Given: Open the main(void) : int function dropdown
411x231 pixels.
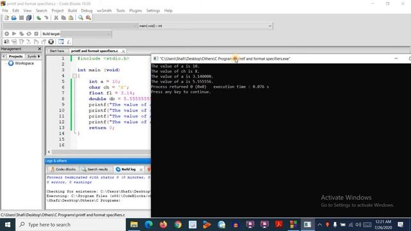Looking at the screenshot, I should tap(205, 26).
